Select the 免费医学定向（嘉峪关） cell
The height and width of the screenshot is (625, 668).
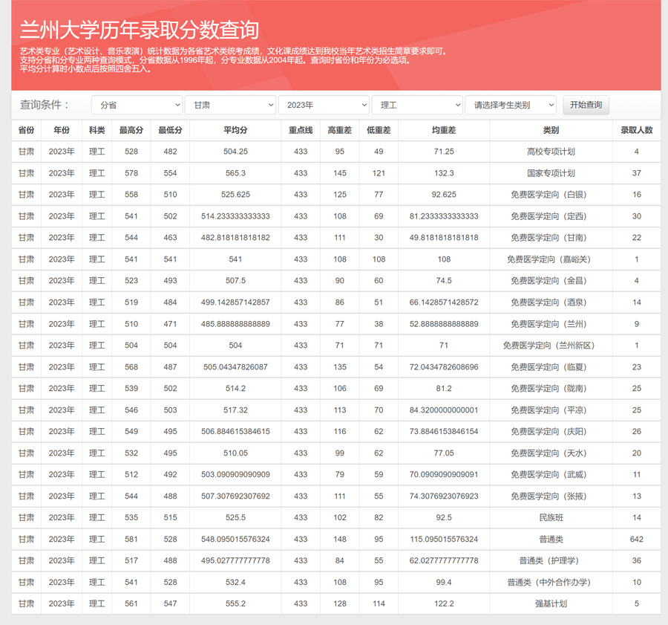[551, 259]
